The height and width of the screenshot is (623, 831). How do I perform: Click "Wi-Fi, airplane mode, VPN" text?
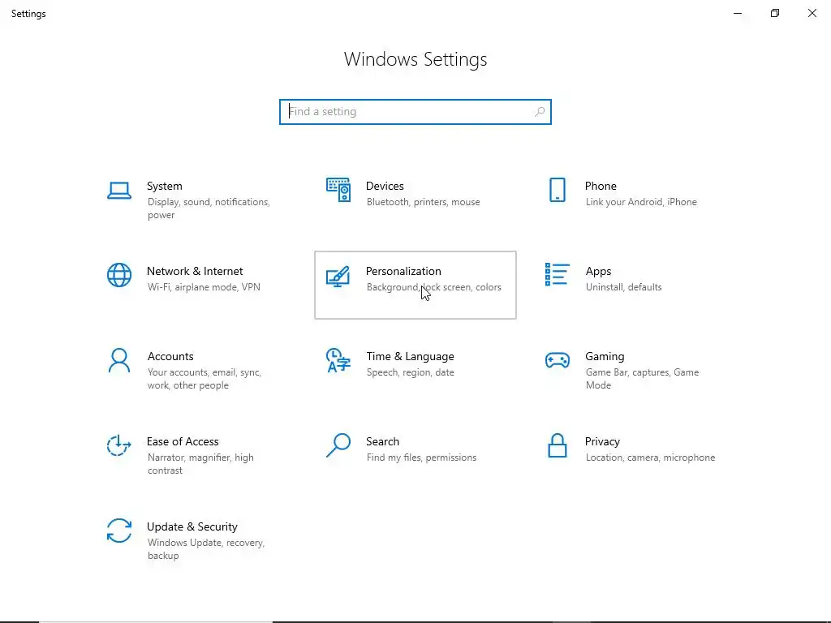tap(204, 287)
